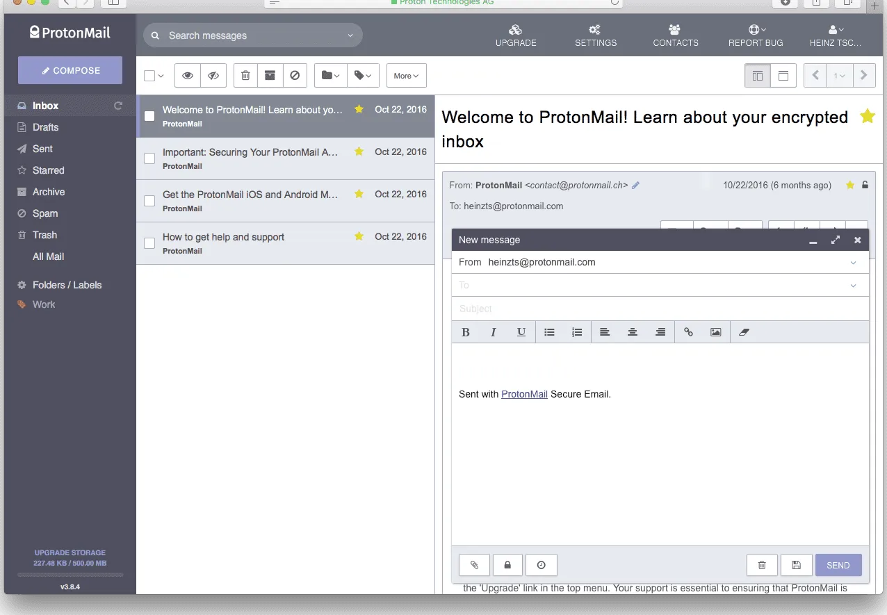This screenshot has width=887, height=615.
Task: Check storage usage on the UPGRADE STORAGE bar
Action: [x=70, y=557]
